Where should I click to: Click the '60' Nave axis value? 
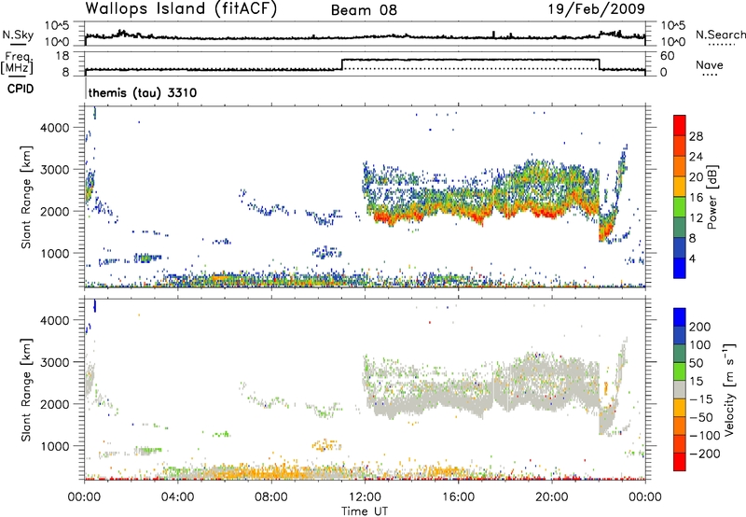click(667, 56)
